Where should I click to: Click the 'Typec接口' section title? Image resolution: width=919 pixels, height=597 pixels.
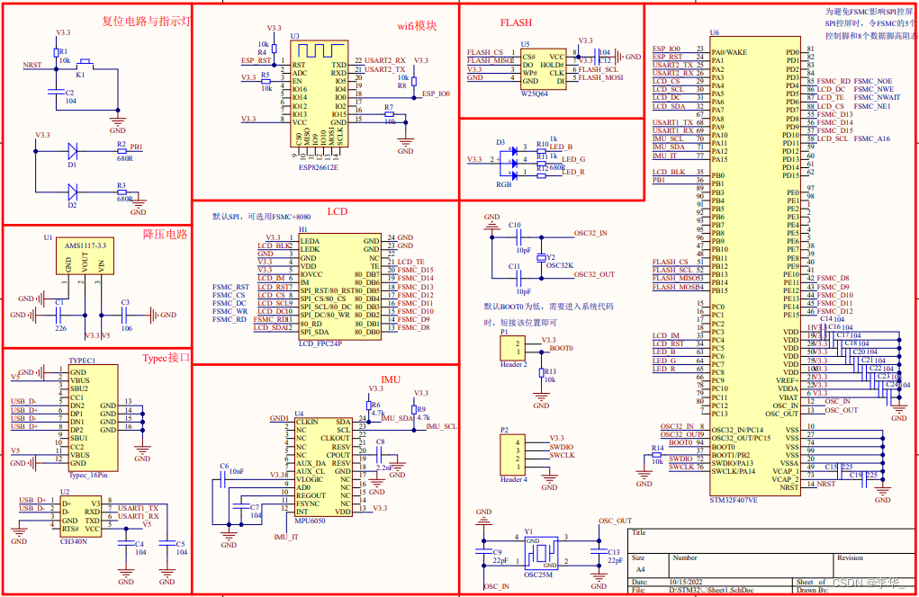(x=167, y=358)
